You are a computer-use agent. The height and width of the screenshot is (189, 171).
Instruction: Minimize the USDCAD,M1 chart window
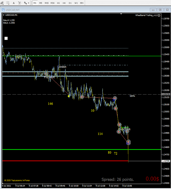coord(153,10)
